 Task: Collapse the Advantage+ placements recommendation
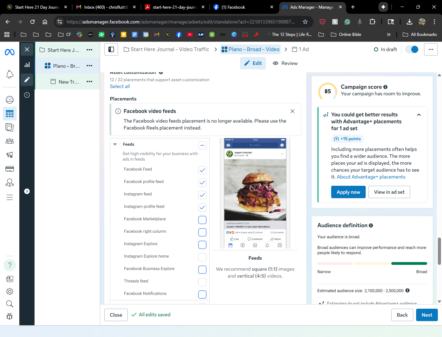(419, 115)
